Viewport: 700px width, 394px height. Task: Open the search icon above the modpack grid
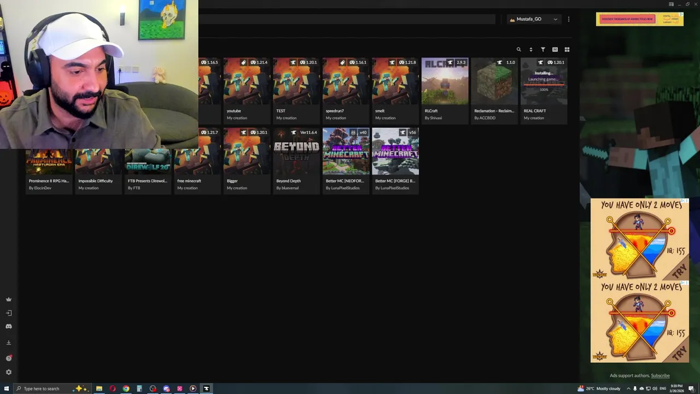518,49
